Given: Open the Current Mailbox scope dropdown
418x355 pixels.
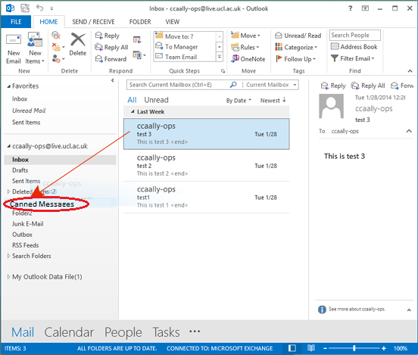Looking at the screenshot, I should (270, 85).
